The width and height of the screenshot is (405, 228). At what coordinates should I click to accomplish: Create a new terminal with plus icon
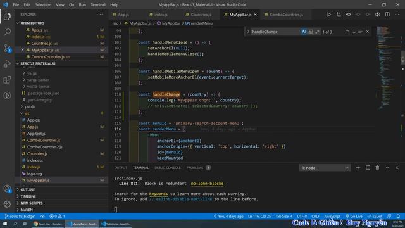[358, 167]
